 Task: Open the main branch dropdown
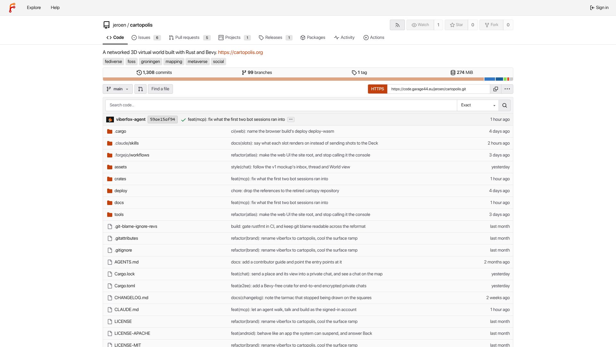118,89
